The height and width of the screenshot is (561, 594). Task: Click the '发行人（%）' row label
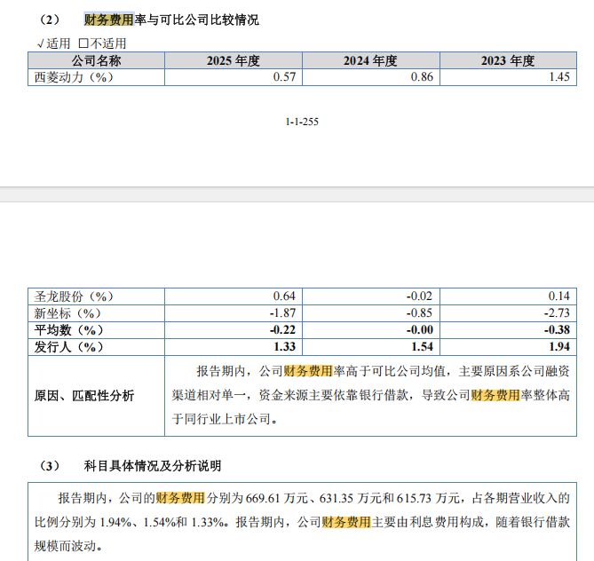(68, 347)
